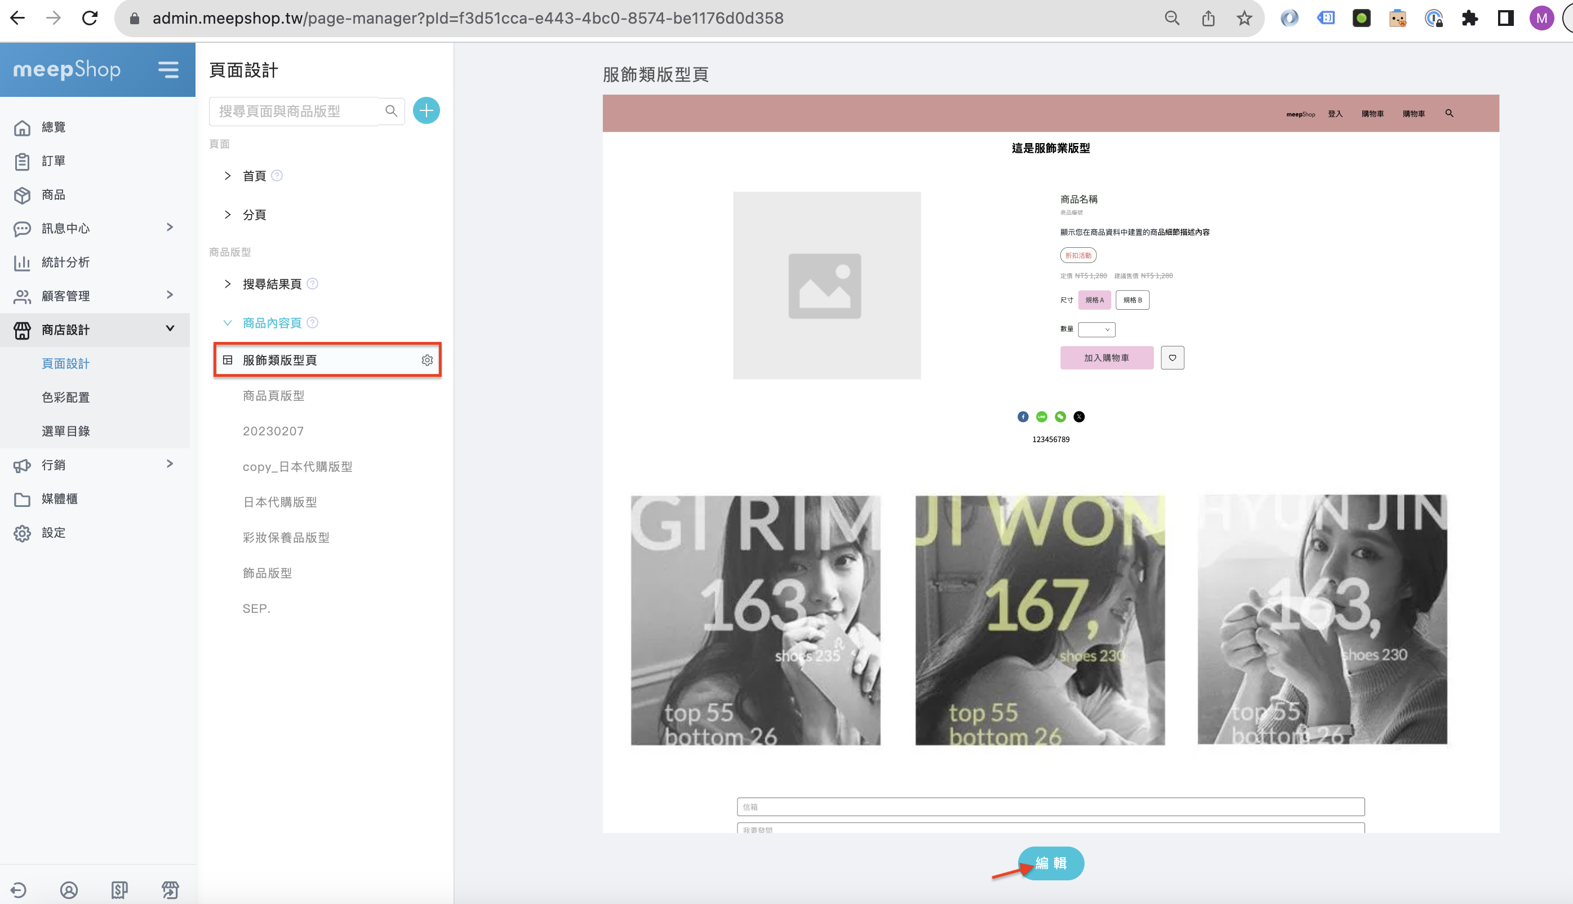The width and height of the screenshot is (1573, 904).
Task: Click the 編輯 button
Action: point(1051,863)
